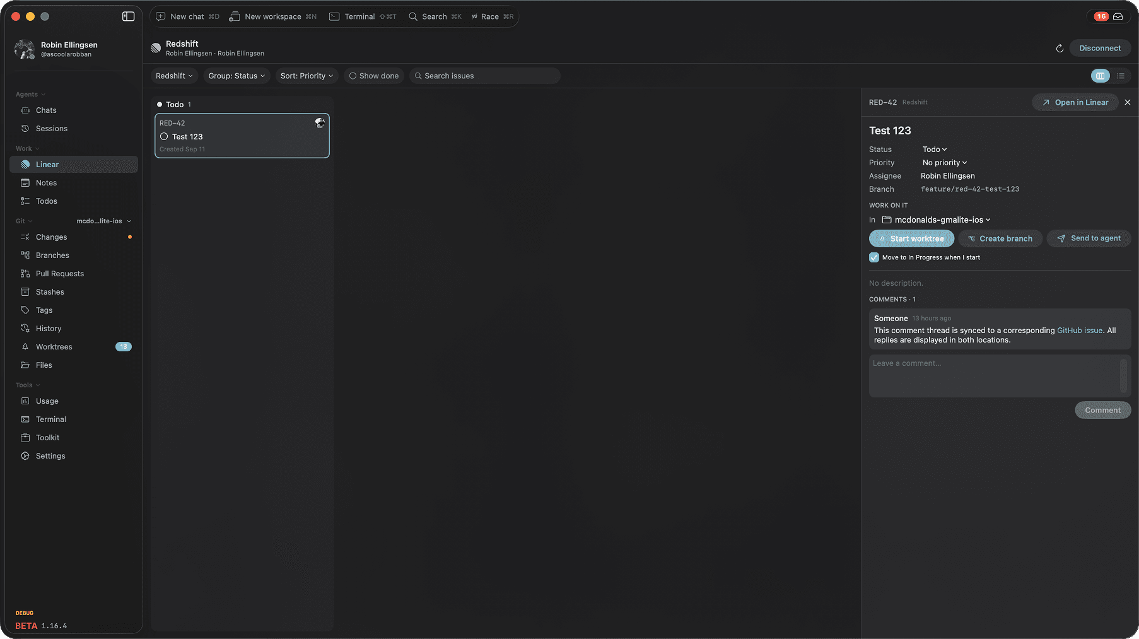This screenshot has height=639, width=1139.
Task: Open Worktrees view
Action: (74, 347)
